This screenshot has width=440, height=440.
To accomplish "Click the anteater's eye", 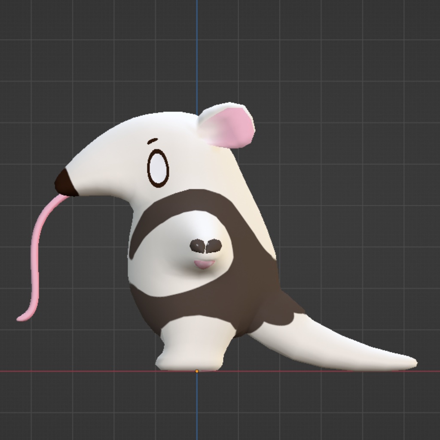I will click(x=159, y=168).
